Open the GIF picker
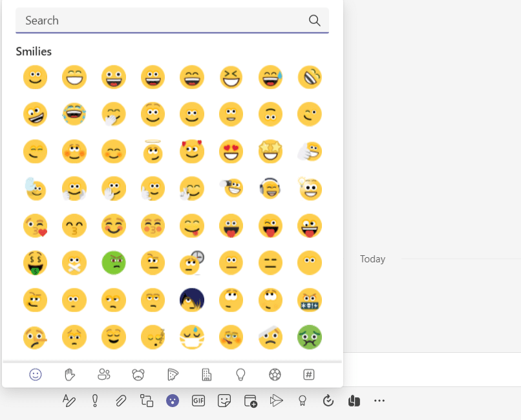The image size is (521, 420). coord(198,401)
